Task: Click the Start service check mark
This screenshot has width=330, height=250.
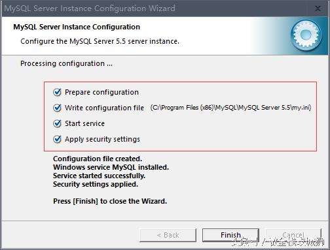Action: (x=57, y=123)
